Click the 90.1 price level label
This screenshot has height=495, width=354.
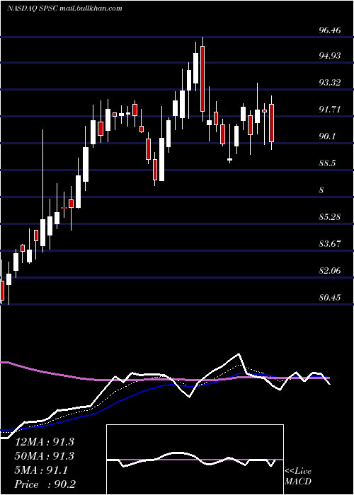pyautogui.click(x=327, y=136)
